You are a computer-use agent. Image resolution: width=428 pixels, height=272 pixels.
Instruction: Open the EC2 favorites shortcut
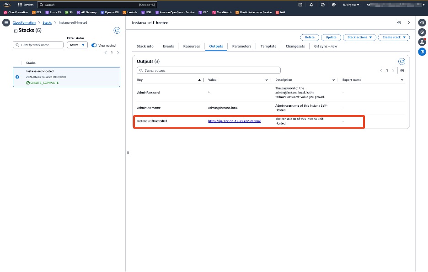click(x=37, y=12)
